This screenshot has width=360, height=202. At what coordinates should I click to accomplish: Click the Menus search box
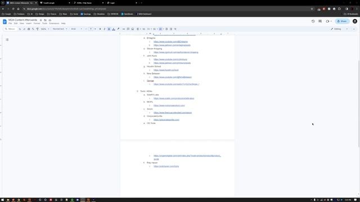[11, 29]
